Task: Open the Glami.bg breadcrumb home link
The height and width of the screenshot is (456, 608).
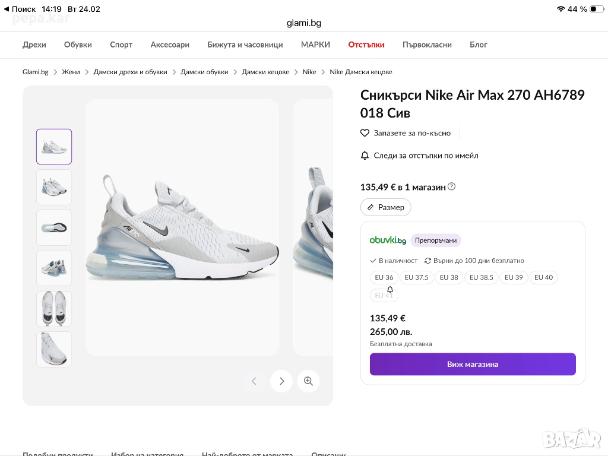Action: click(x=36, y=72)
